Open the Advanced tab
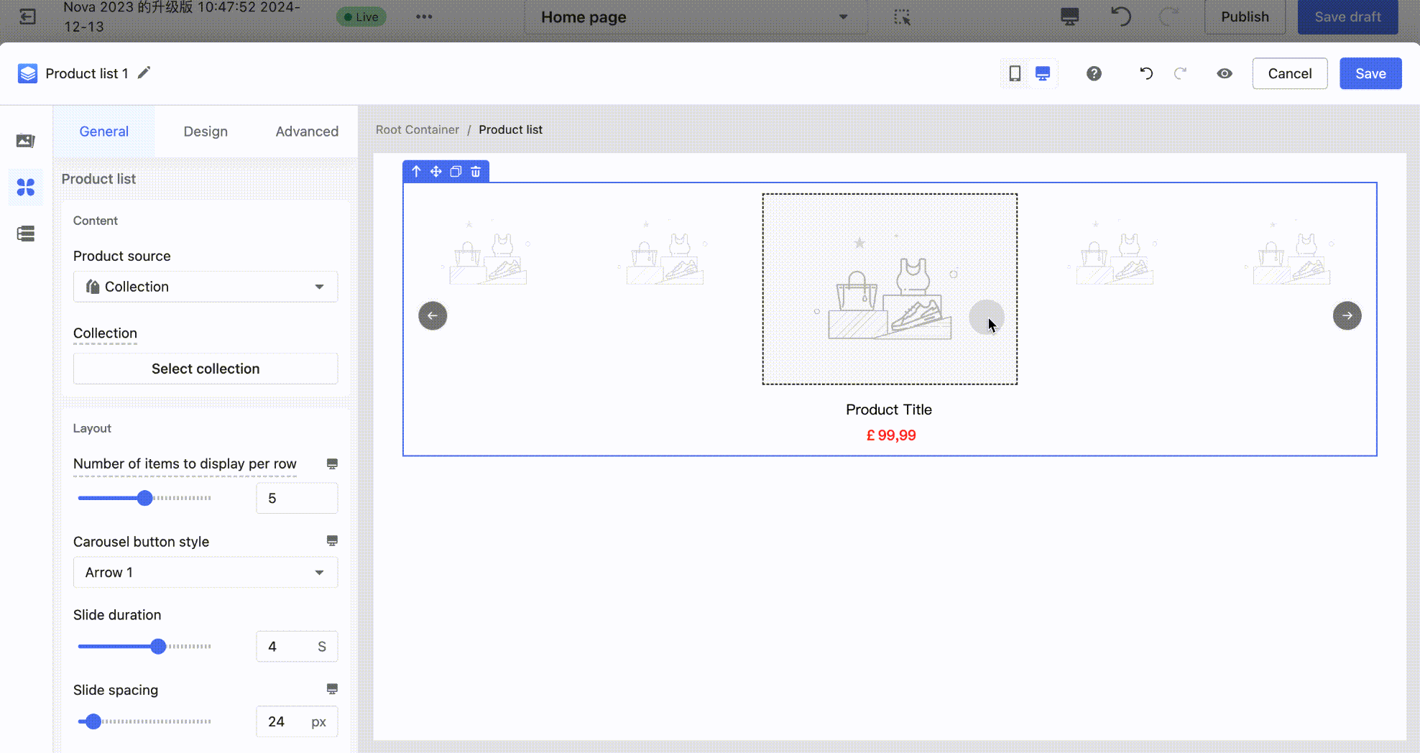Viewport: 1420px width, 753px height. [x=307, y=131]
